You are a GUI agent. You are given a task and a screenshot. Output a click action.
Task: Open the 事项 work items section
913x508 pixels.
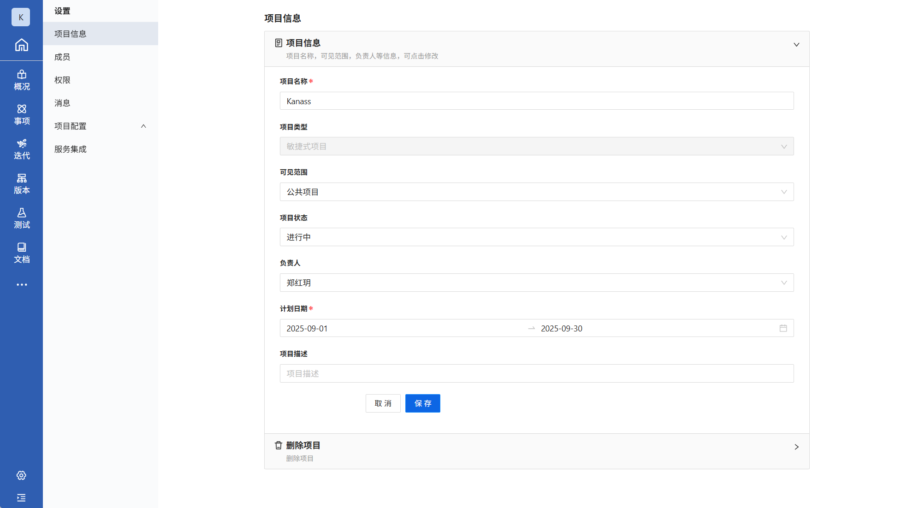coord(21,115)
